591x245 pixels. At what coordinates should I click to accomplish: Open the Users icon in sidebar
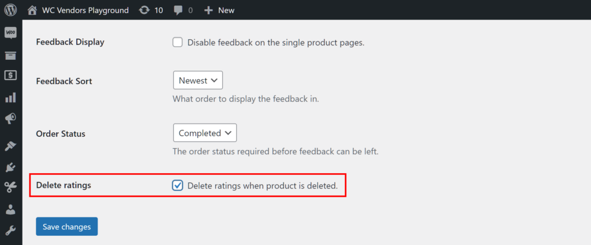10,209
